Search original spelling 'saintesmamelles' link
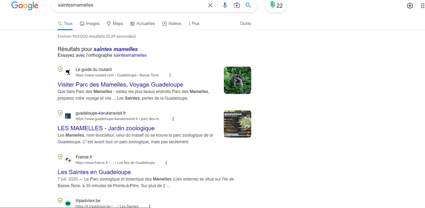This screenshot has width=425, height=208. (130, 55)
